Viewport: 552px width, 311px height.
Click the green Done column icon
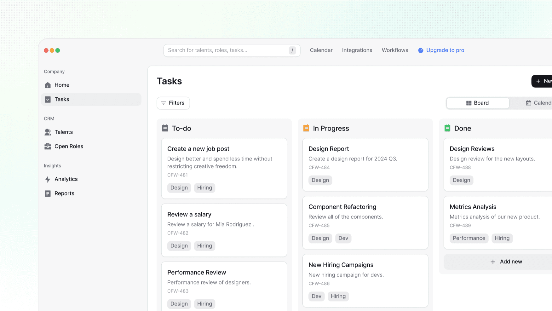(447, 128)
